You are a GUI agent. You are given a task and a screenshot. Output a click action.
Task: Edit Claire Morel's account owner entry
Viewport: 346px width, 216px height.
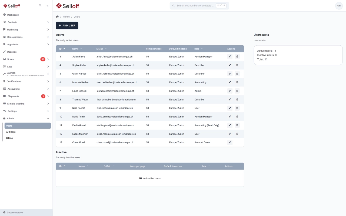[230, 142]
